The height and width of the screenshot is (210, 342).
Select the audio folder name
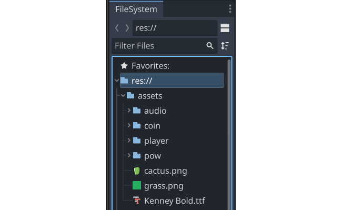pos(155,111)
